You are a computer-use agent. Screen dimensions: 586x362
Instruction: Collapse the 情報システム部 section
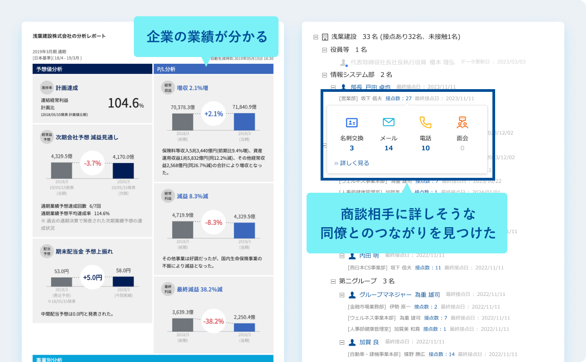324,75
